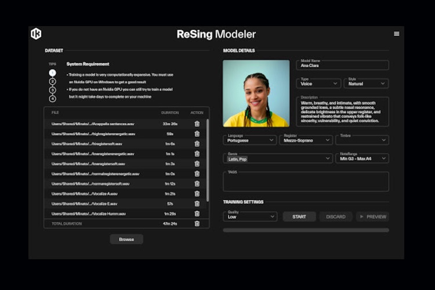This screenshot has height=290, width=435.
Task: Click the START training button
Action: (299, 216)
